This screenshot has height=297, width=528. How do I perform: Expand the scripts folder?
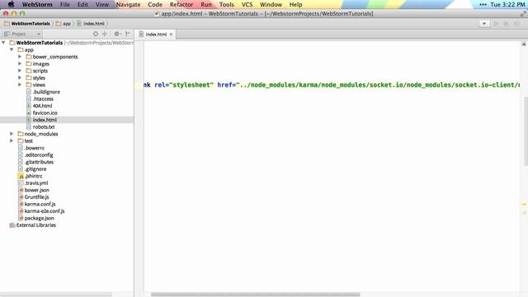coord(20,71)
